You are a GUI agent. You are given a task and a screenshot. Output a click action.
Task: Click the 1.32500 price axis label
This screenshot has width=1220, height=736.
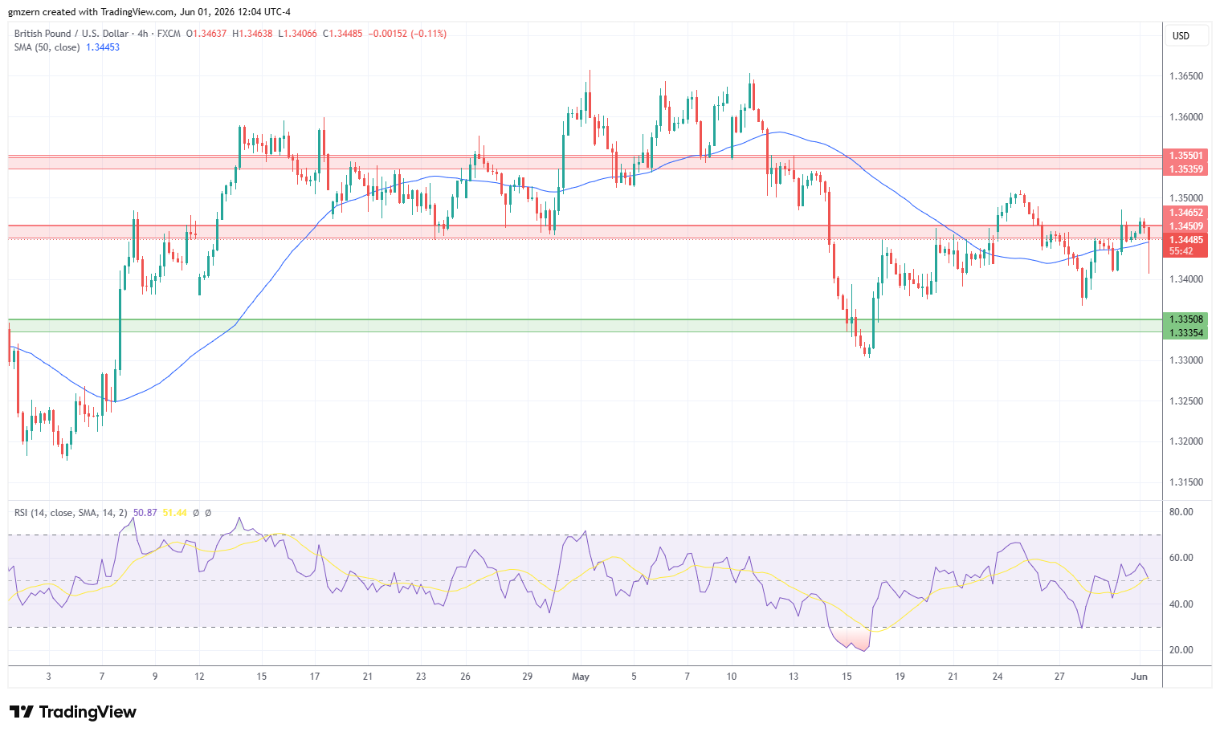[1186, 401]
